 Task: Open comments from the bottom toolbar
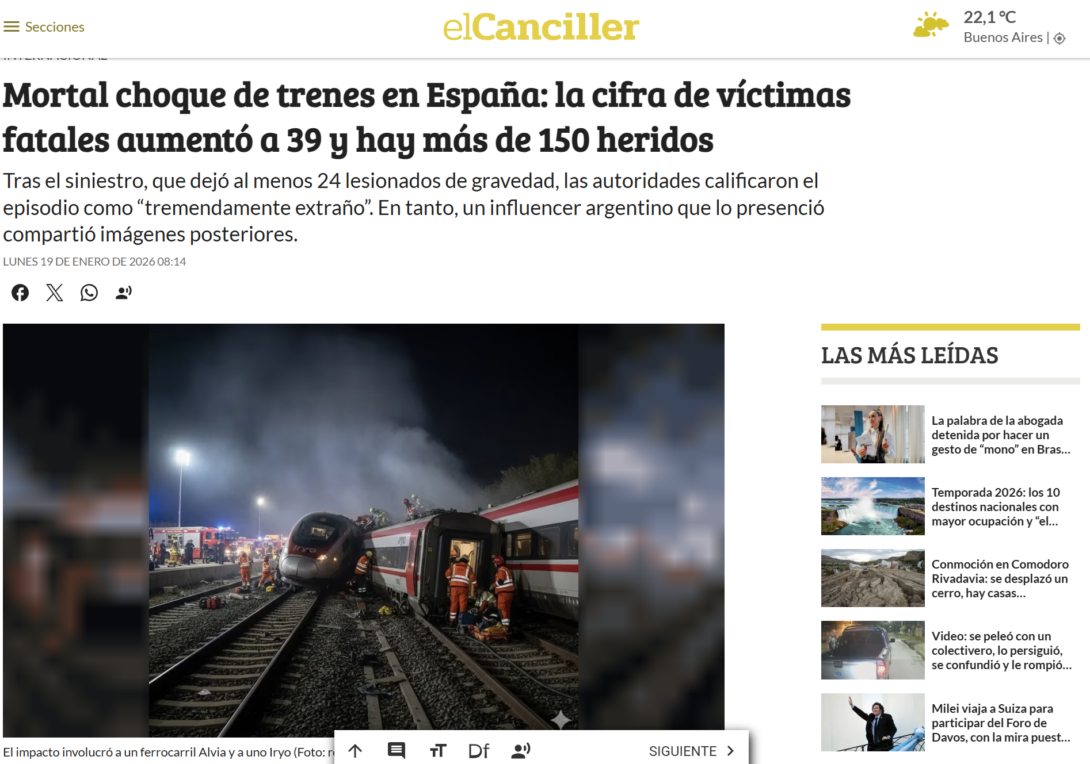point(397,751)
